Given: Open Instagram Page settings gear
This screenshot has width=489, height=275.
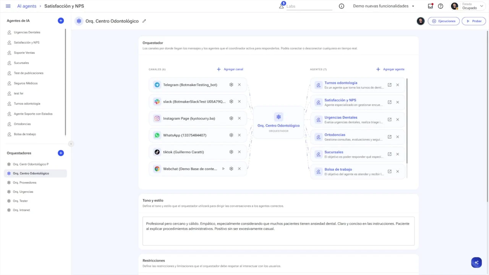Looking at the screenshot, I should coord(231,118).
